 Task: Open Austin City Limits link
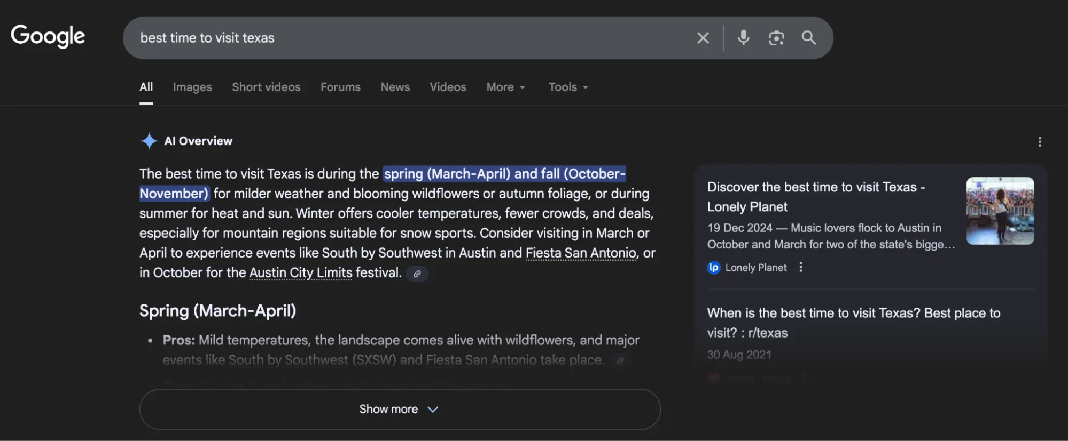tap(301, 272)
